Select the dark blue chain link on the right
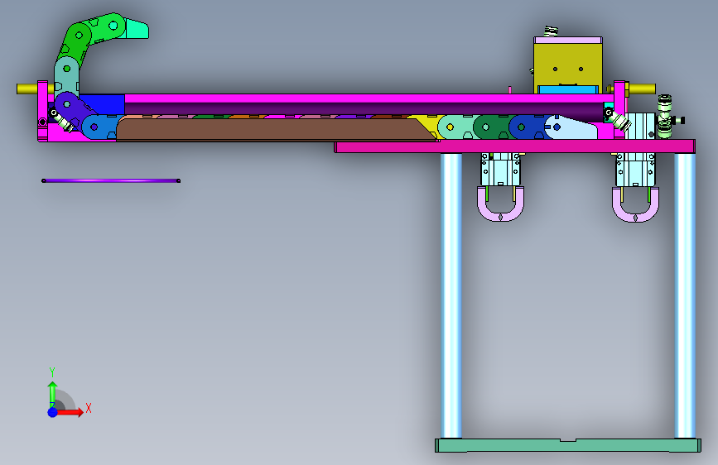718x465 pixels. [x=526, y=127]
